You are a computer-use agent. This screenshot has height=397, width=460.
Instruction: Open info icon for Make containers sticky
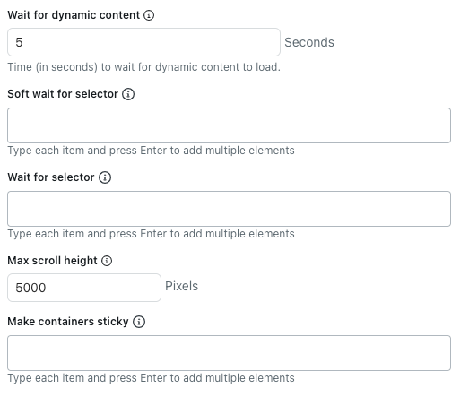pyautogui.click(x=139, y=322)
